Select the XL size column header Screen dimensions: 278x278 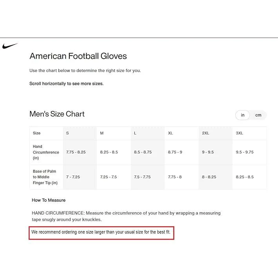(x=170, y=133)
